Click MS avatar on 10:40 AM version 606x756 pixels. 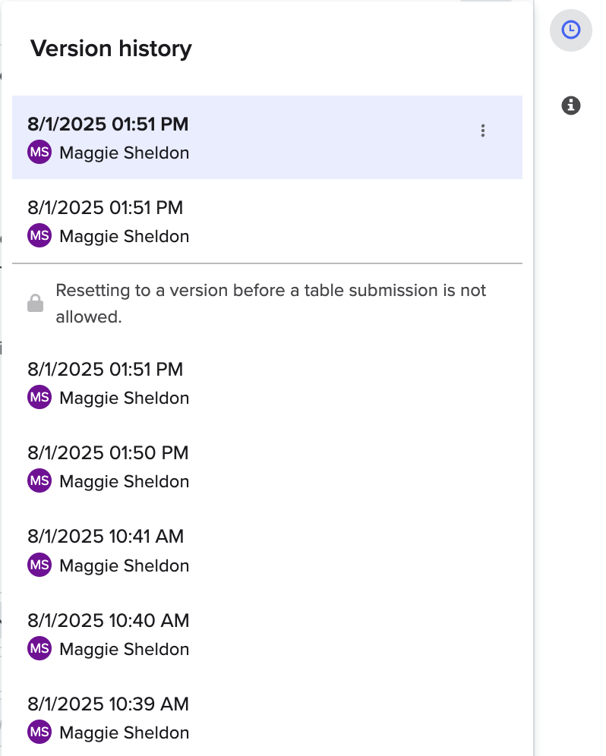click(39, 649)
